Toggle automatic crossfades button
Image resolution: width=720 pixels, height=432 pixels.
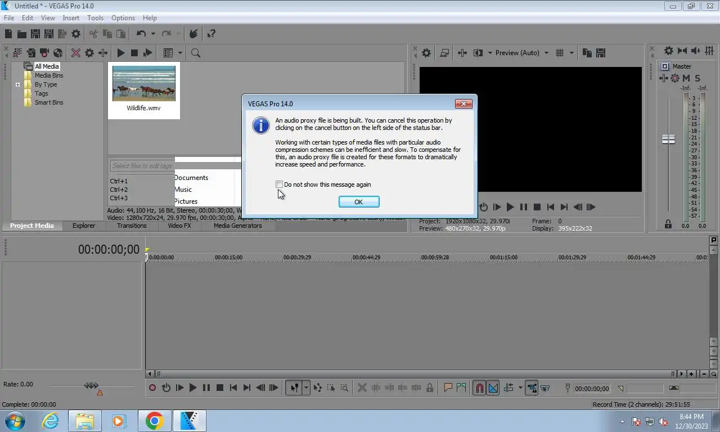pos(493,388)
